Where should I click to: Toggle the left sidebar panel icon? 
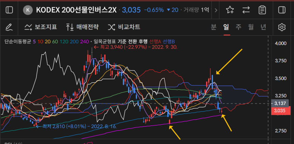9,10
